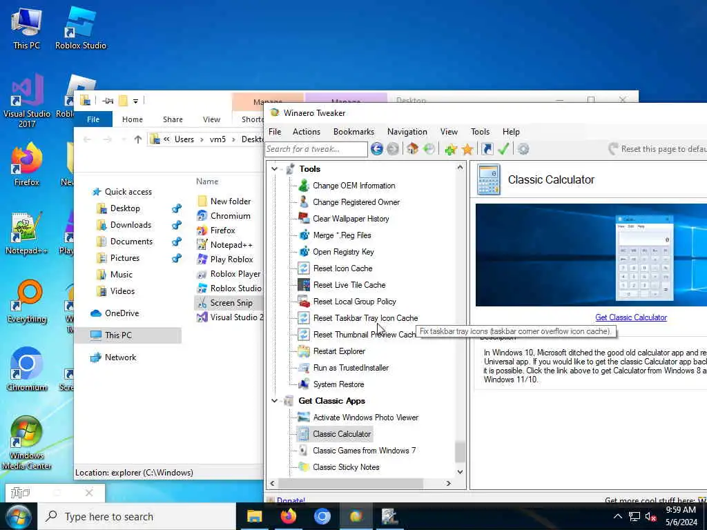
Task: Select Change Registered Owner tweak
Action: click(x=356, y=202)
